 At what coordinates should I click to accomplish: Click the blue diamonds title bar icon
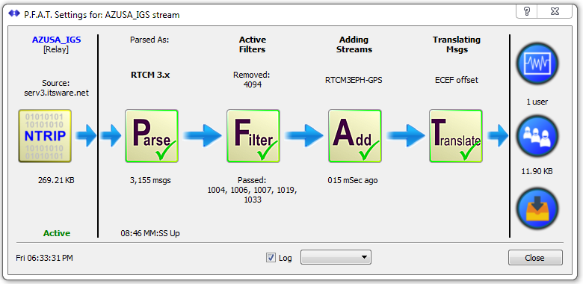(13, 14)
